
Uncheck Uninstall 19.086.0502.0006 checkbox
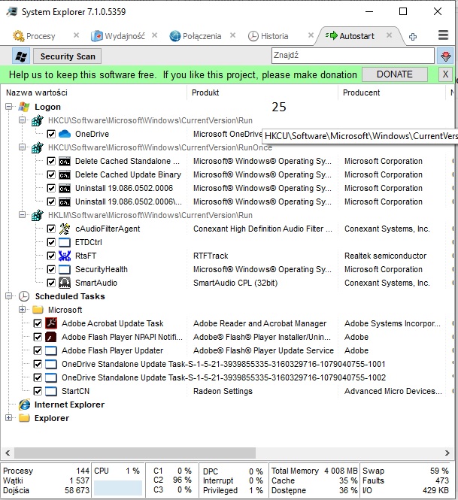pos(51,188)
